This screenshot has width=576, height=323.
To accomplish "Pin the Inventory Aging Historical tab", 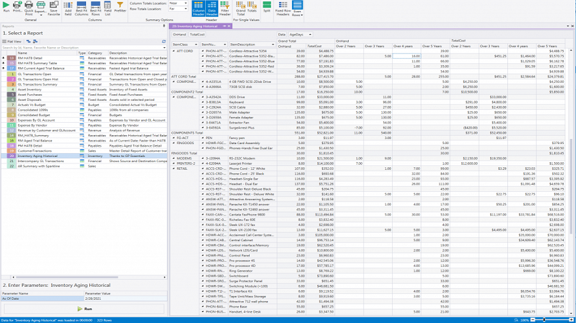I will pyautogui.click(x=225, y=26).
